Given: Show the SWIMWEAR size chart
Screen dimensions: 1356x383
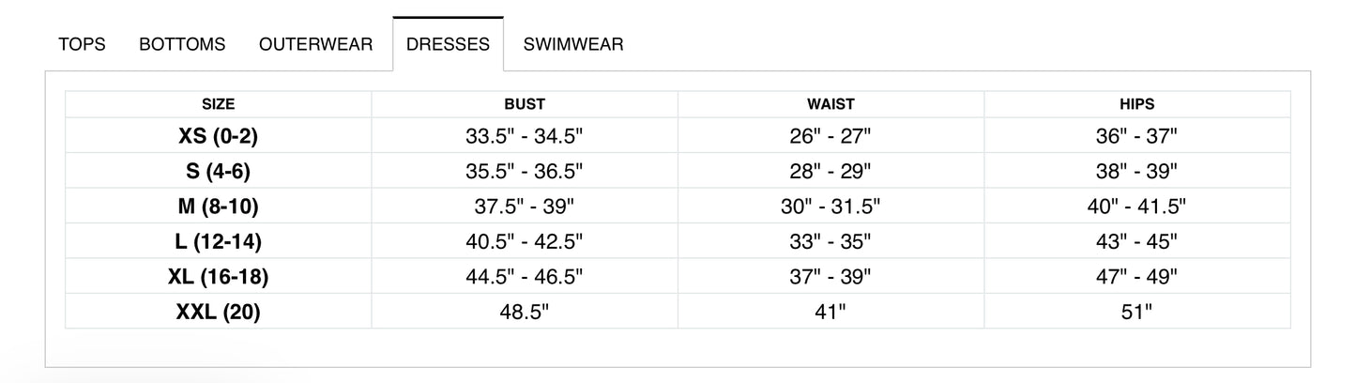Looking at the screenshot, I should pos(573,44).
